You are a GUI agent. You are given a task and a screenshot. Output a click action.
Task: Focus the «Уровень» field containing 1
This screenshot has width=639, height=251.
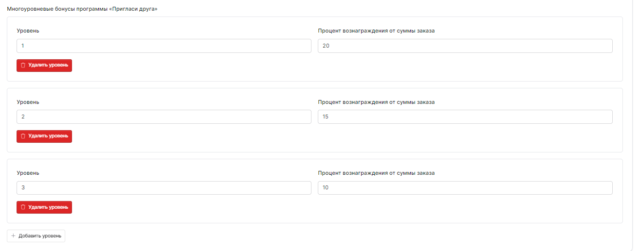pos(164,46)
